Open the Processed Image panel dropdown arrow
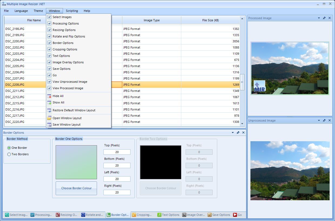 319,18
